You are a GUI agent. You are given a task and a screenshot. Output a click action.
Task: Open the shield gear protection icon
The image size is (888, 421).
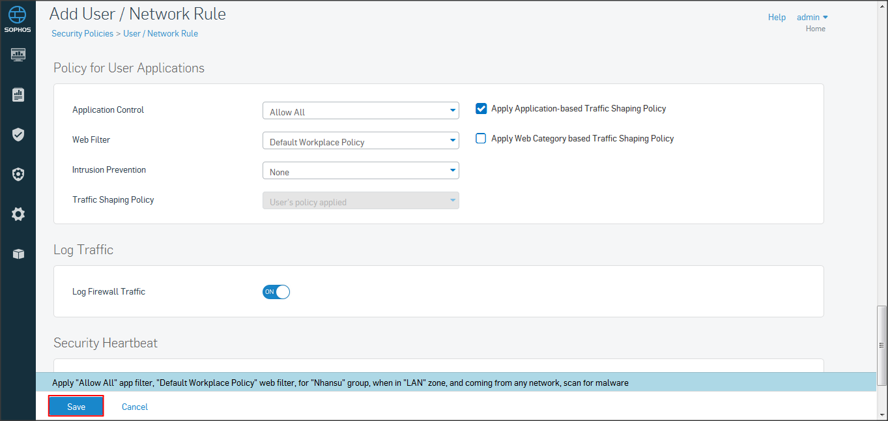(x=18, y=175)
